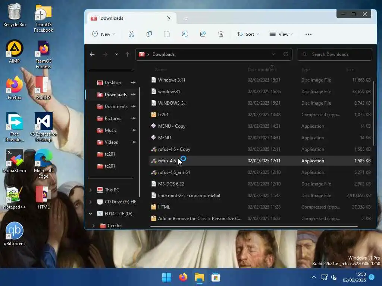
Task: Add a new File Explorer tab
Action: pyautogui.click(x=186, y=18)
